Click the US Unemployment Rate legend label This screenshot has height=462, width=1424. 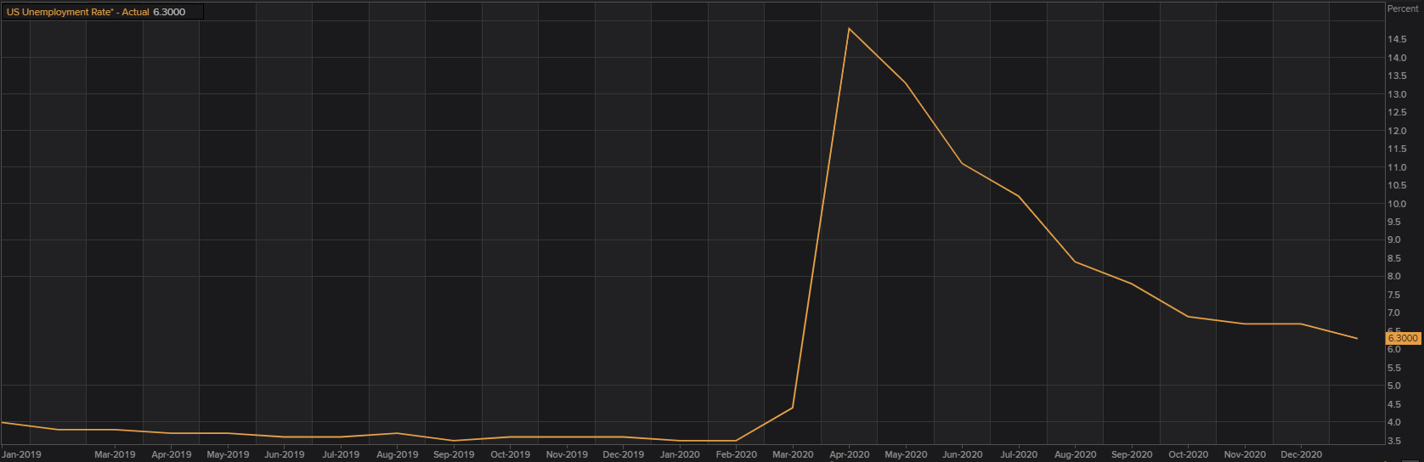point(77,12)
